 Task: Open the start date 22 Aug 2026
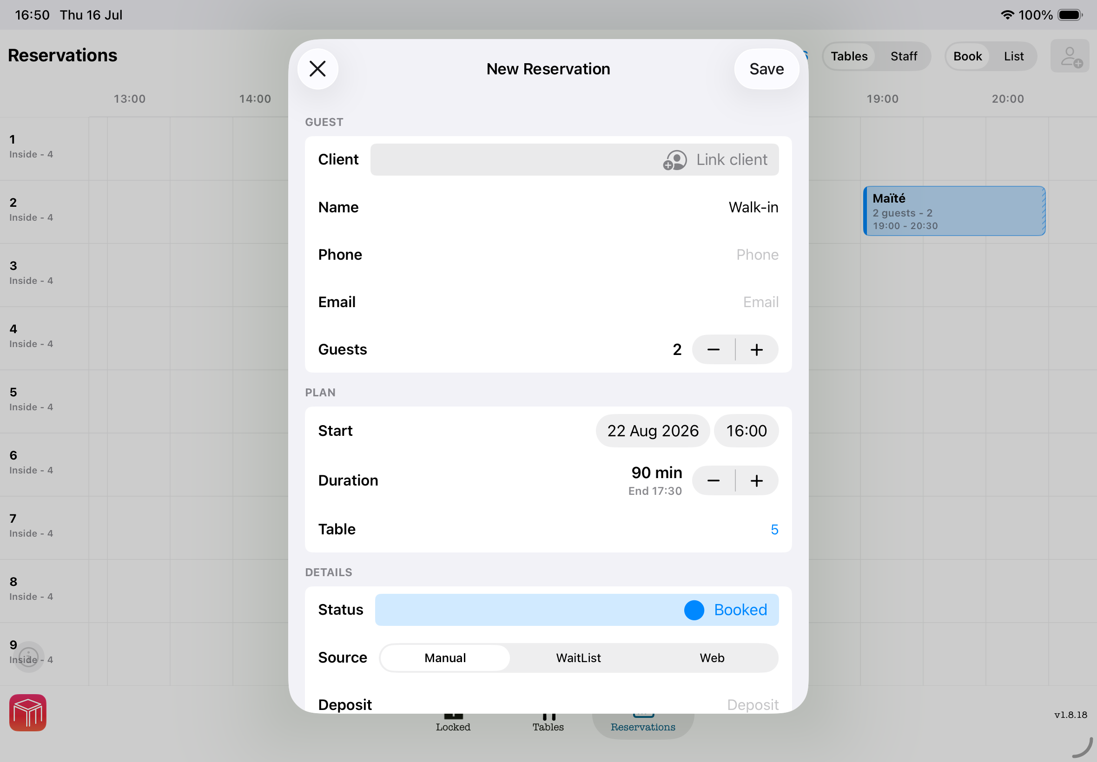point(652,431)
